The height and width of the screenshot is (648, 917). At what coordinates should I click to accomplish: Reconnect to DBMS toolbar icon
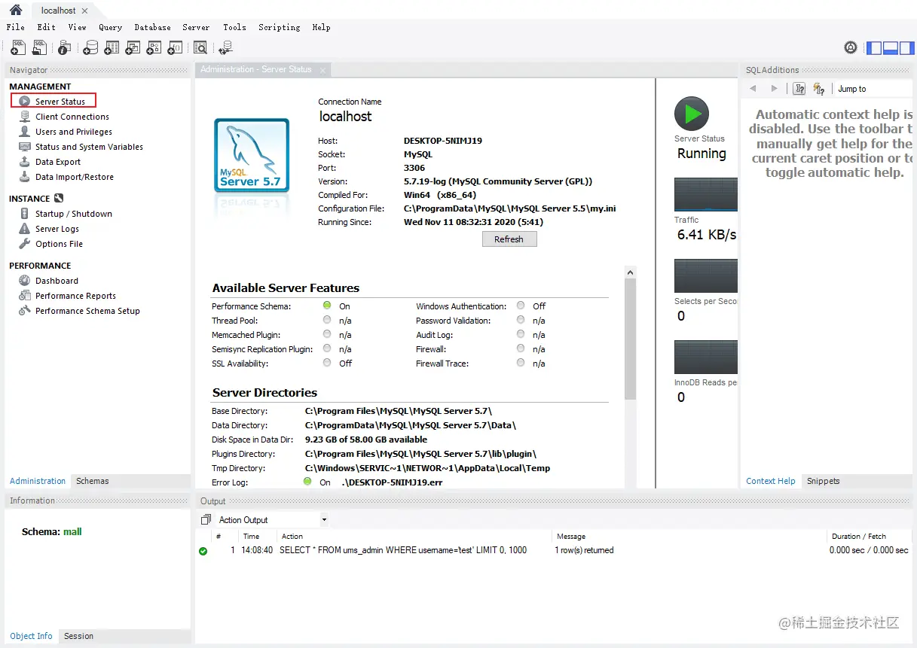pyautogui.click(x=225, y=47)
